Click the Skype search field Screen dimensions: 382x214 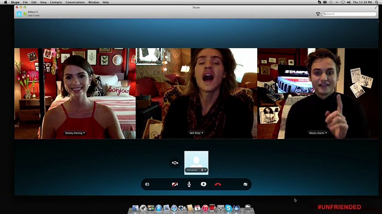pyautogui.click(x=349, y=14)
